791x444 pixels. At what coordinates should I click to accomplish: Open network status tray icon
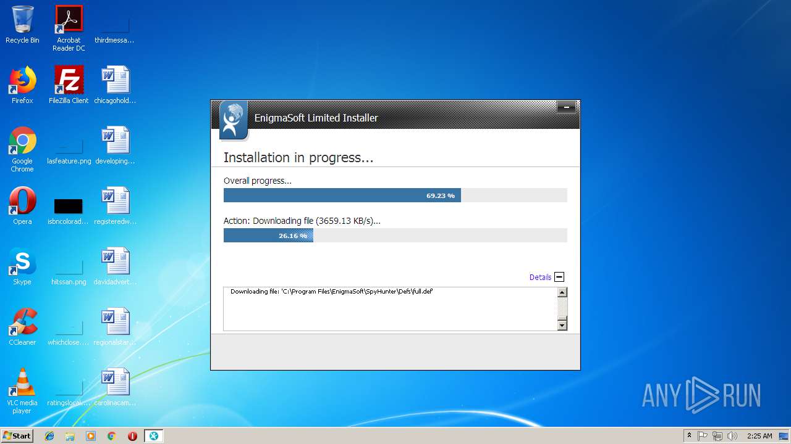(x=717, y=436)
